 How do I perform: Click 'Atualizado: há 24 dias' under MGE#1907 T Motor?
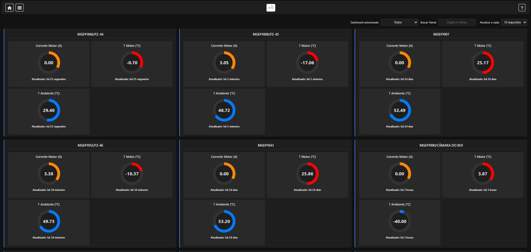[x=483, y=79]
